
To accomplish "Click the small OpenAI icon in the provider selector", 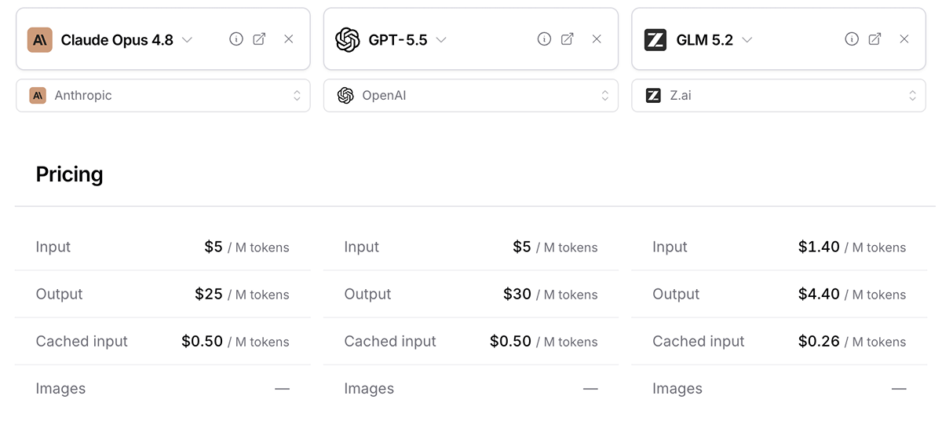I will [345, 96].
